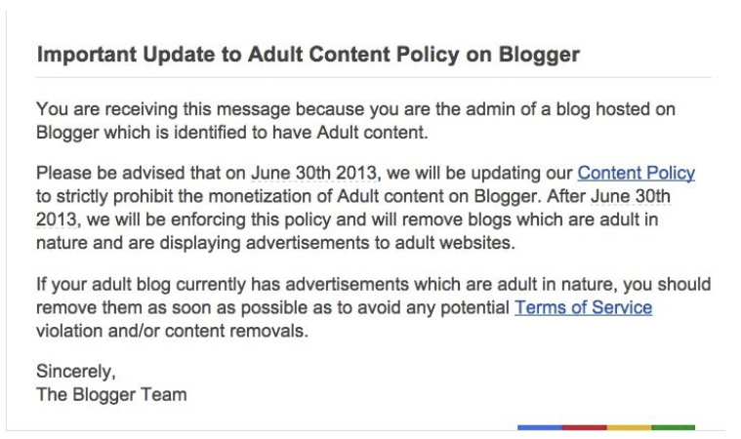Click the underlined date after 'advised that on'
Screen dimensions: 741x439
tap(313, 174)
